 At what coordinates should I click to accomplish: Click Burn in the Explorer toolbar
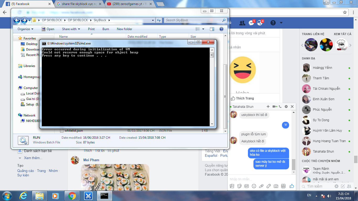click(x=106, y=29)
